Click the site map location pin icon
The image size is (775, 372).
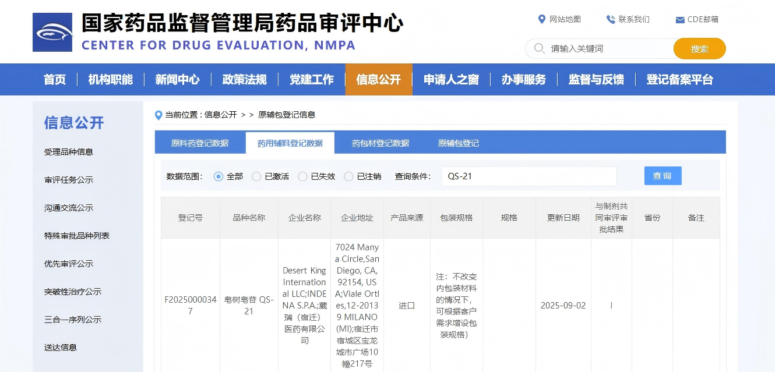[x=542, y=19]
